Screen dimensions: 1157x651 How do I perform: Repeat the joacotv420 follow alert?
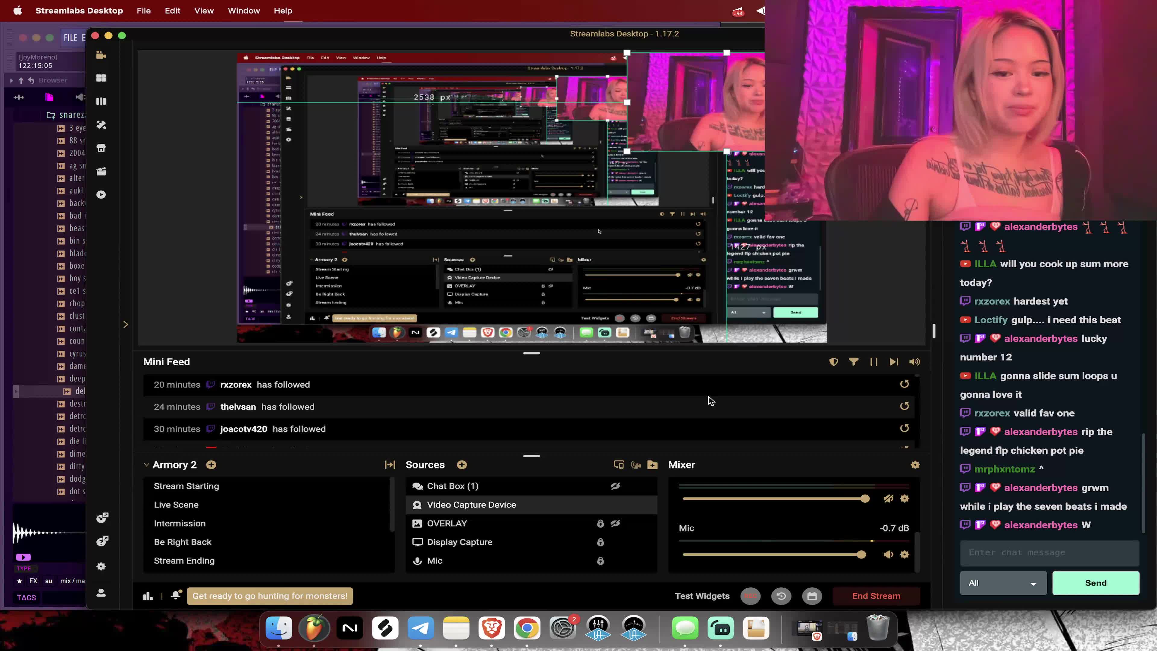tap(905, 428)
